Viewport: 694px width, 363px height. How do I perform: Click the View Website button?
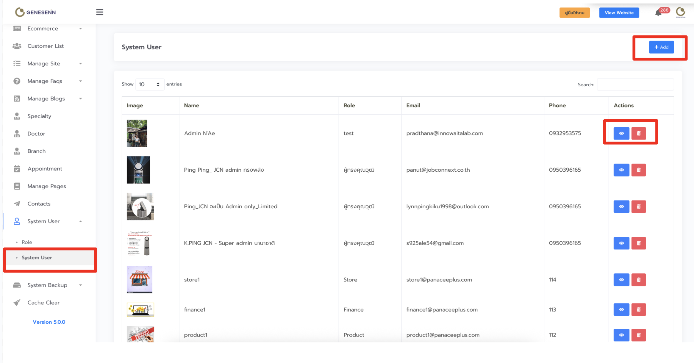point(619,13)
